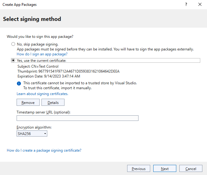Open 'Learn about signing certificates' link
This screenshot has height=175, width=207.
pos(42,94)
